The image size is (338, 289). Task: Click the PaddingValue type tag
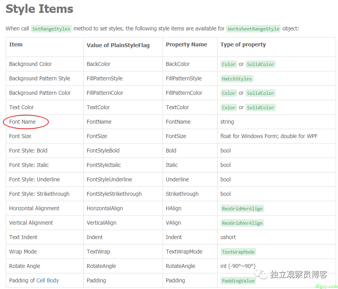pyautogui.click(x=238, y=280)
